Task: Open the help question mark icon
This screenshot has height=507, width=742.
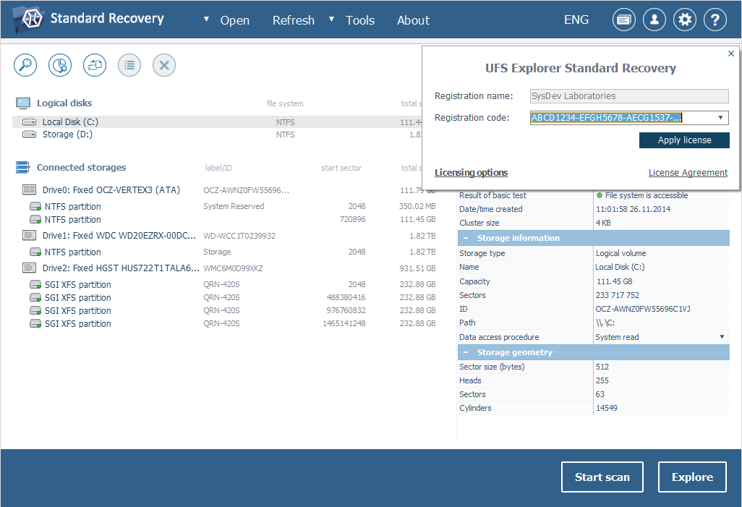Action: pyautogui.click(x=715, y=20)
